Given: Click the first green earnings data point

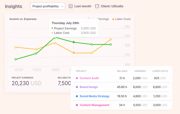Looking at the screenshot, I should point(16,60).
